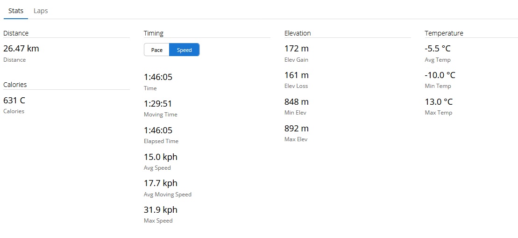Select the Speed timing toggle
The width and height of the screenshot is (518, 238).
pyautogui.click(x=184, y=50)
